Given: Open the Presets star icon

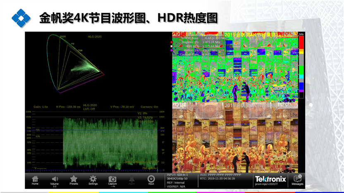Looking at the screenshot, I should (x=74, y=179).
